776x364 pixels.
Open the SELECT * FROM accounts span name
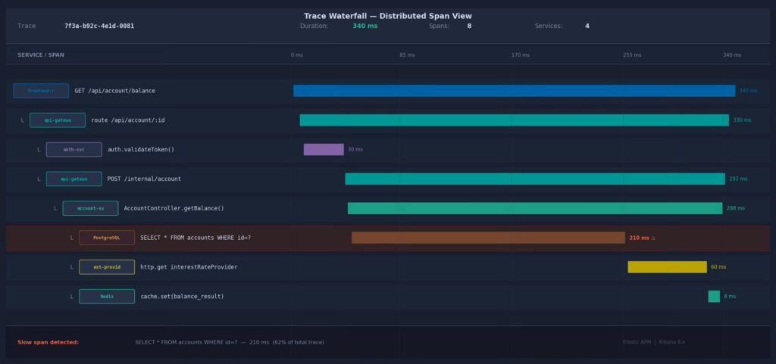[x=195, y=238]
